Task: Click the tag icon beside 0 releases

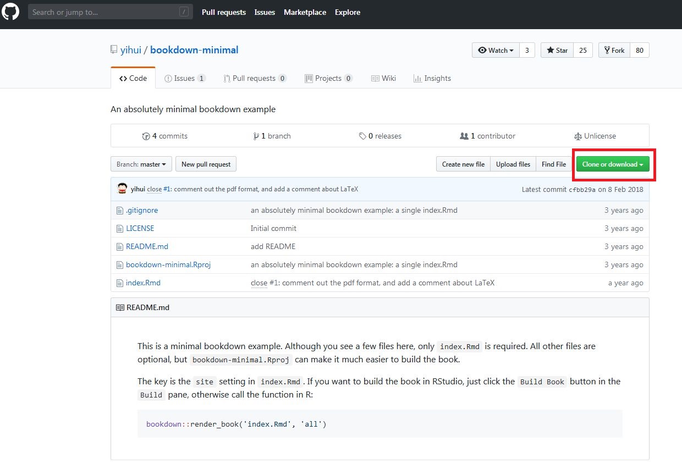Action: pos(362,136)
